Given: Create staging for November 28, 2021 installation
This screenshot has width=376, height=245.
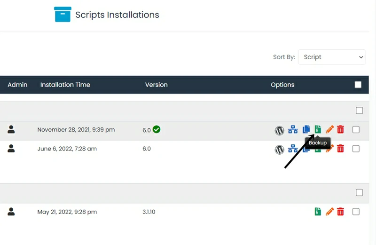Looking at the screenshot, I should [293, 130].
